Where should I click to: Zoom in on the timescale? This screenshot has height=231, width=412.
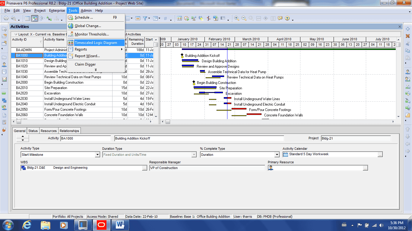[x=237, y=18]
